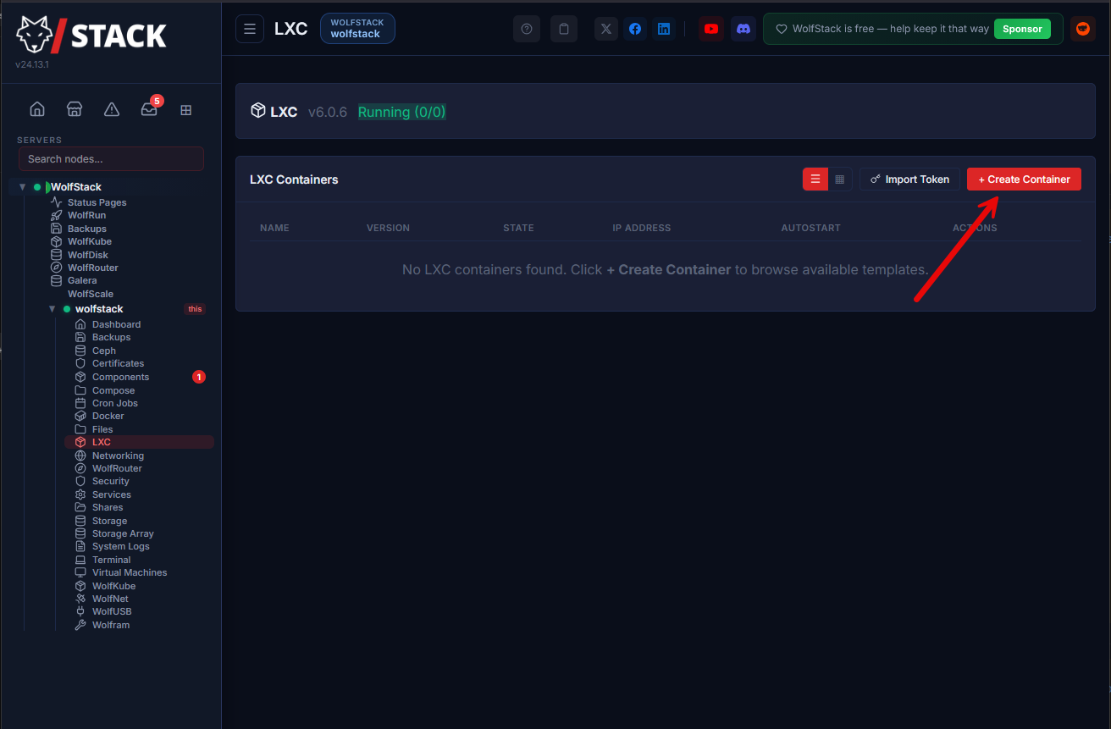The image size is (1111, 729).
Task: Open the home dashboard icon
Action: click(37, 109)
